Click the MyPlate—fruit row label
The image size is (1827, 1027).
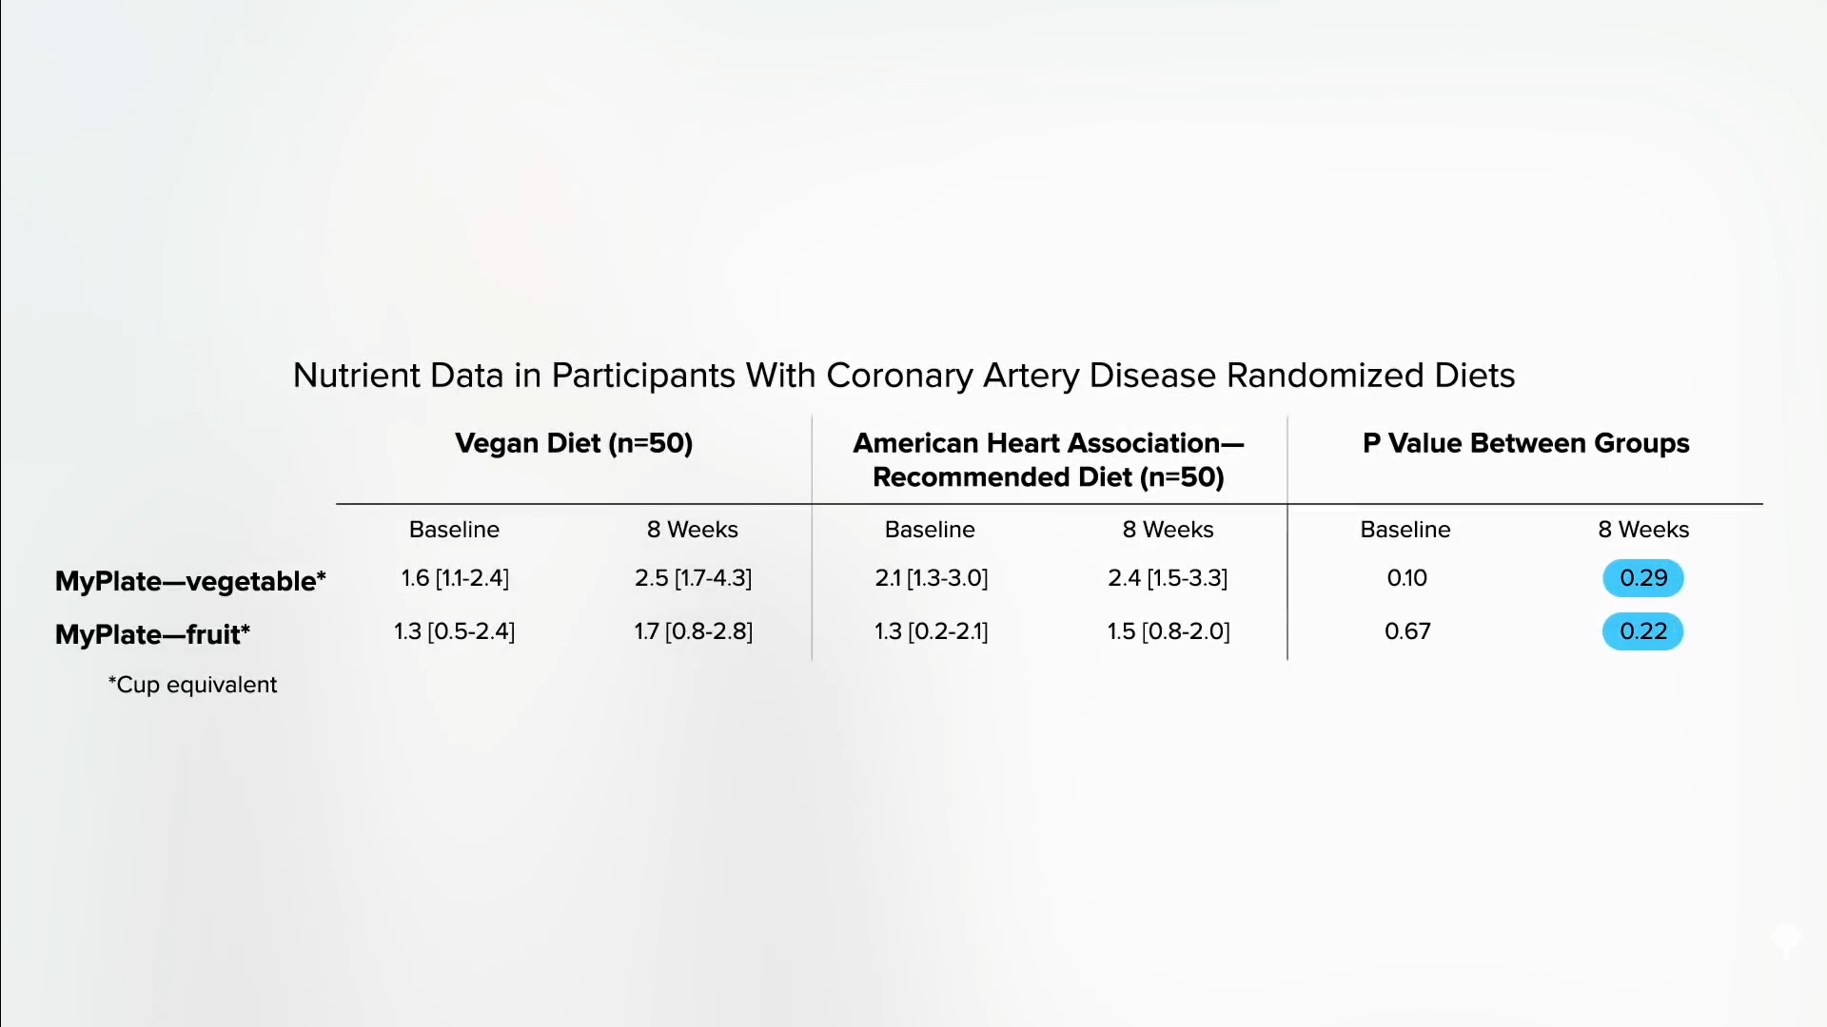tap(152, 634)
